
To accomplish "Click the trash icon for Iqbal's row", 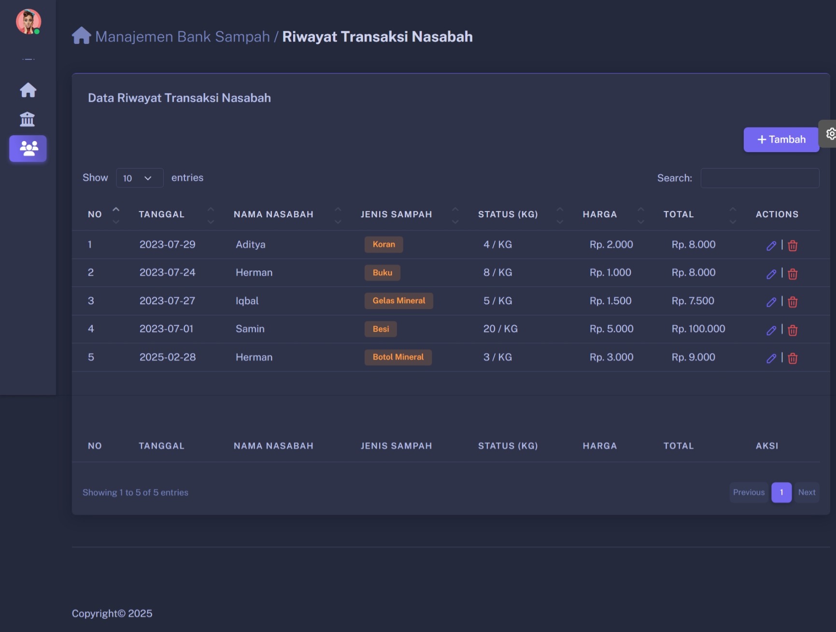I will point(793,302).
